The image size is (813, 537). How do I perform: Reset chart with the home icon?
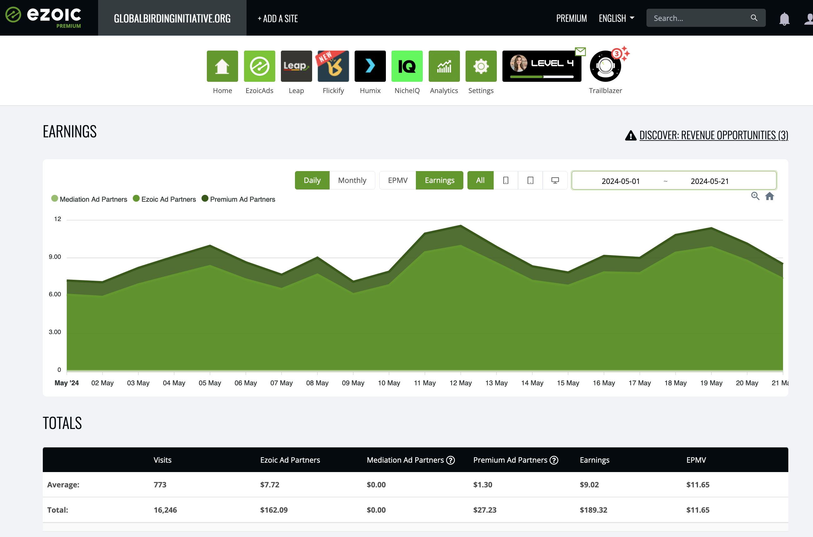coord(770,196)
